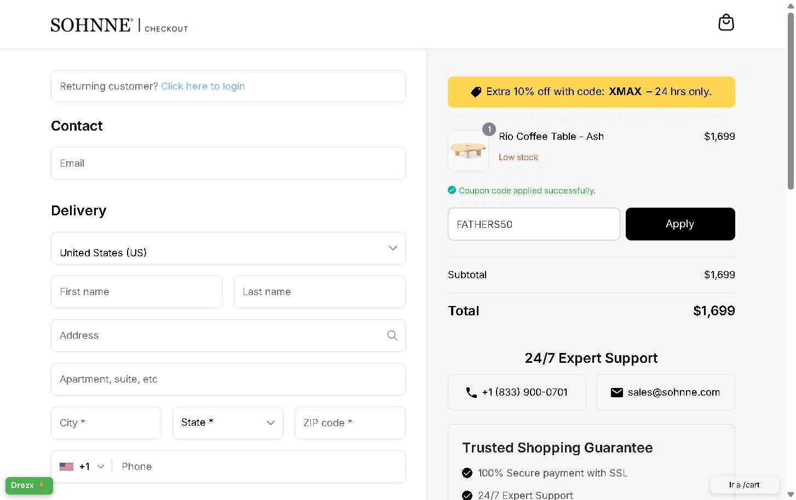Click the 100% Secure payment with SSL text
This screenshot has height=500, width=796.
point(552,473)
